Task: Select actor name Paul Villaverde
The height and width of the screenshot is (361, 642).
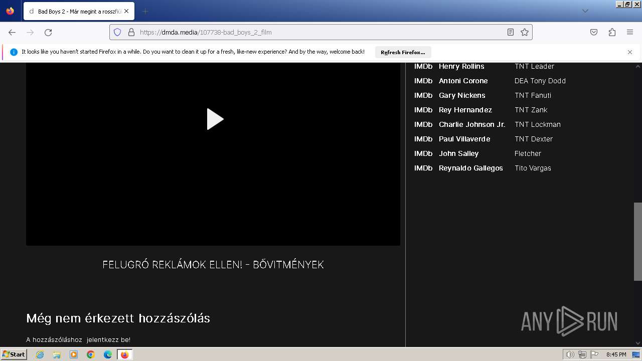Action: click(x=464, y=139)
